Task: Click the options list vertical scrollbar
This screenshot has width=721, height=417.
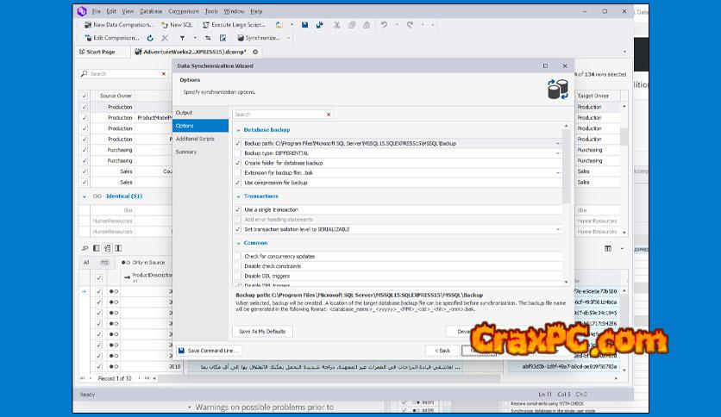Action: 567,172
